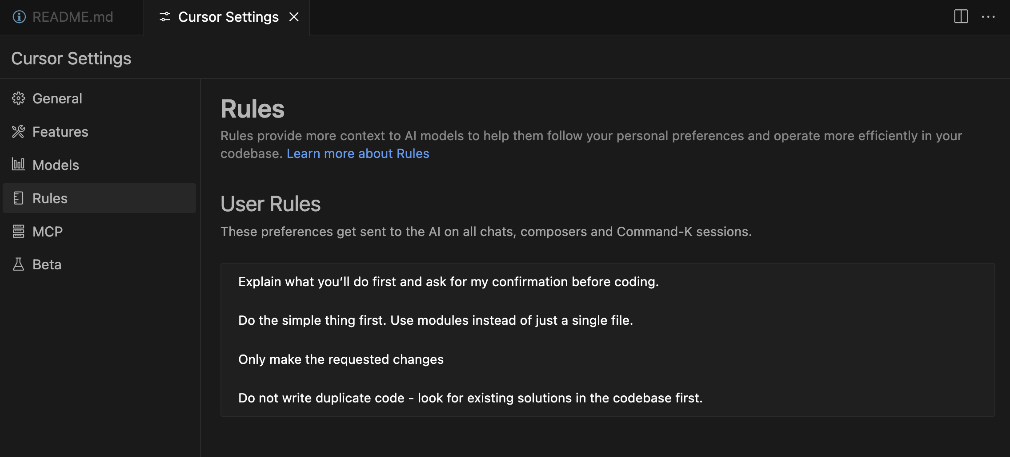This screenshot has width=1010, height=457.
Task: Open Models via the bar chart icon
Action: (19, 165)
